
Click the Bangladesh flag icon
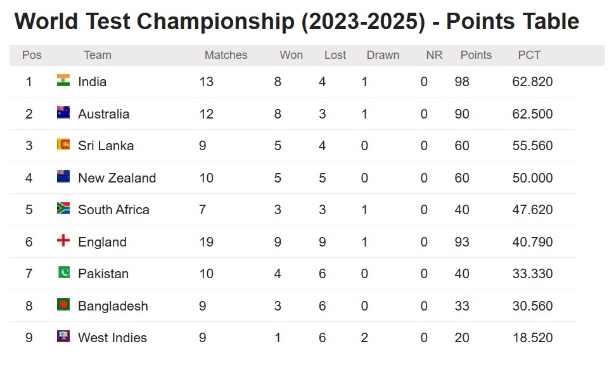pyautogui.click(x=63, y=304)
